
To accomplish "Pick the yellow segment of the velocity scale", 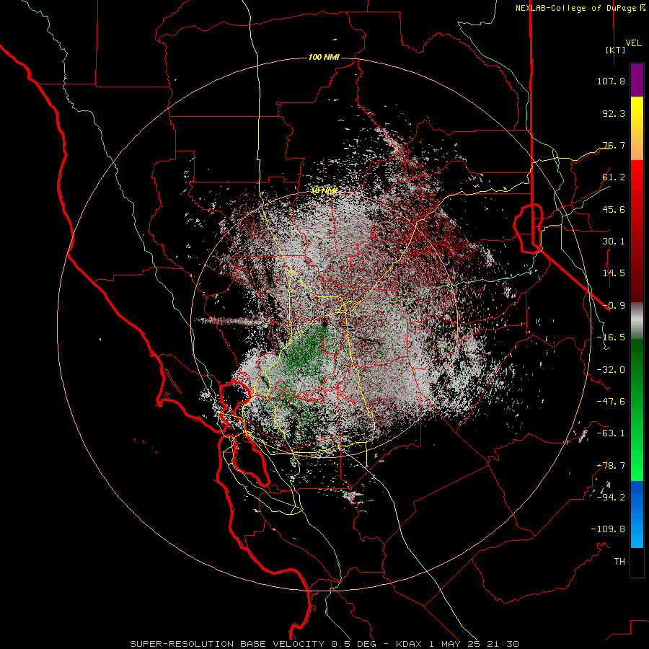I will (x=637, y=128).
